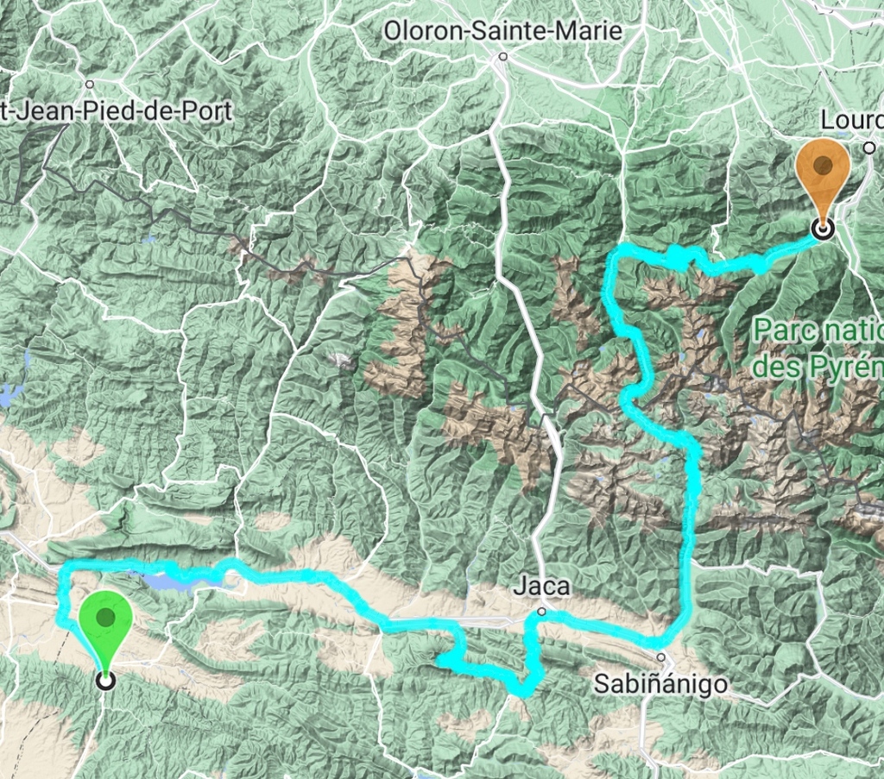Click the small blue lake at the left edge

point(7,396)
